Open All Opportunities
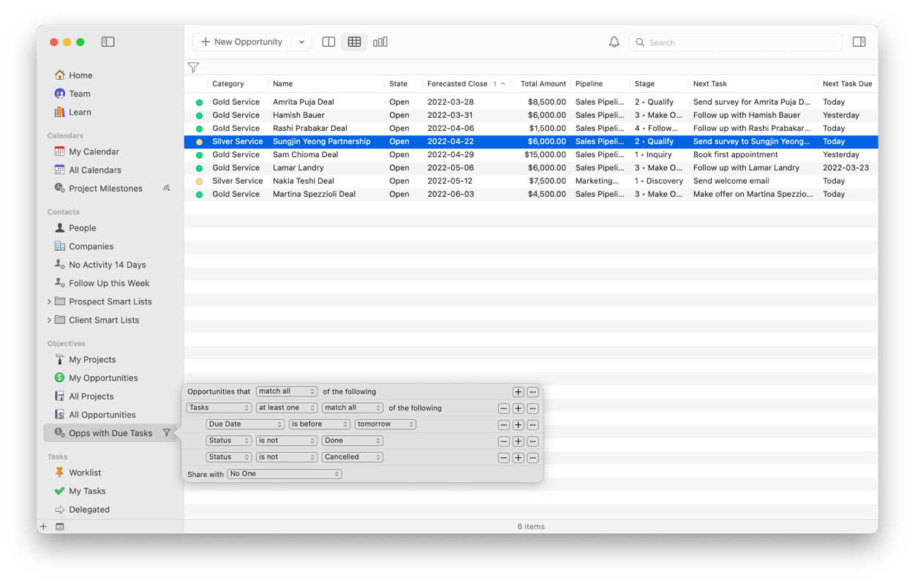 point(102,414)
